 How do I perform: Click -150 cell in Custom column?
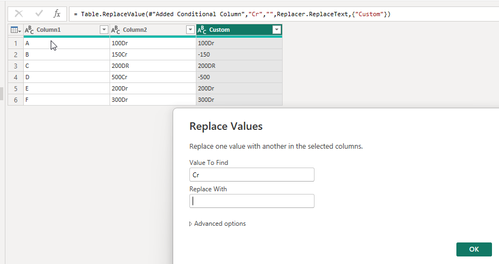(240, 54)
